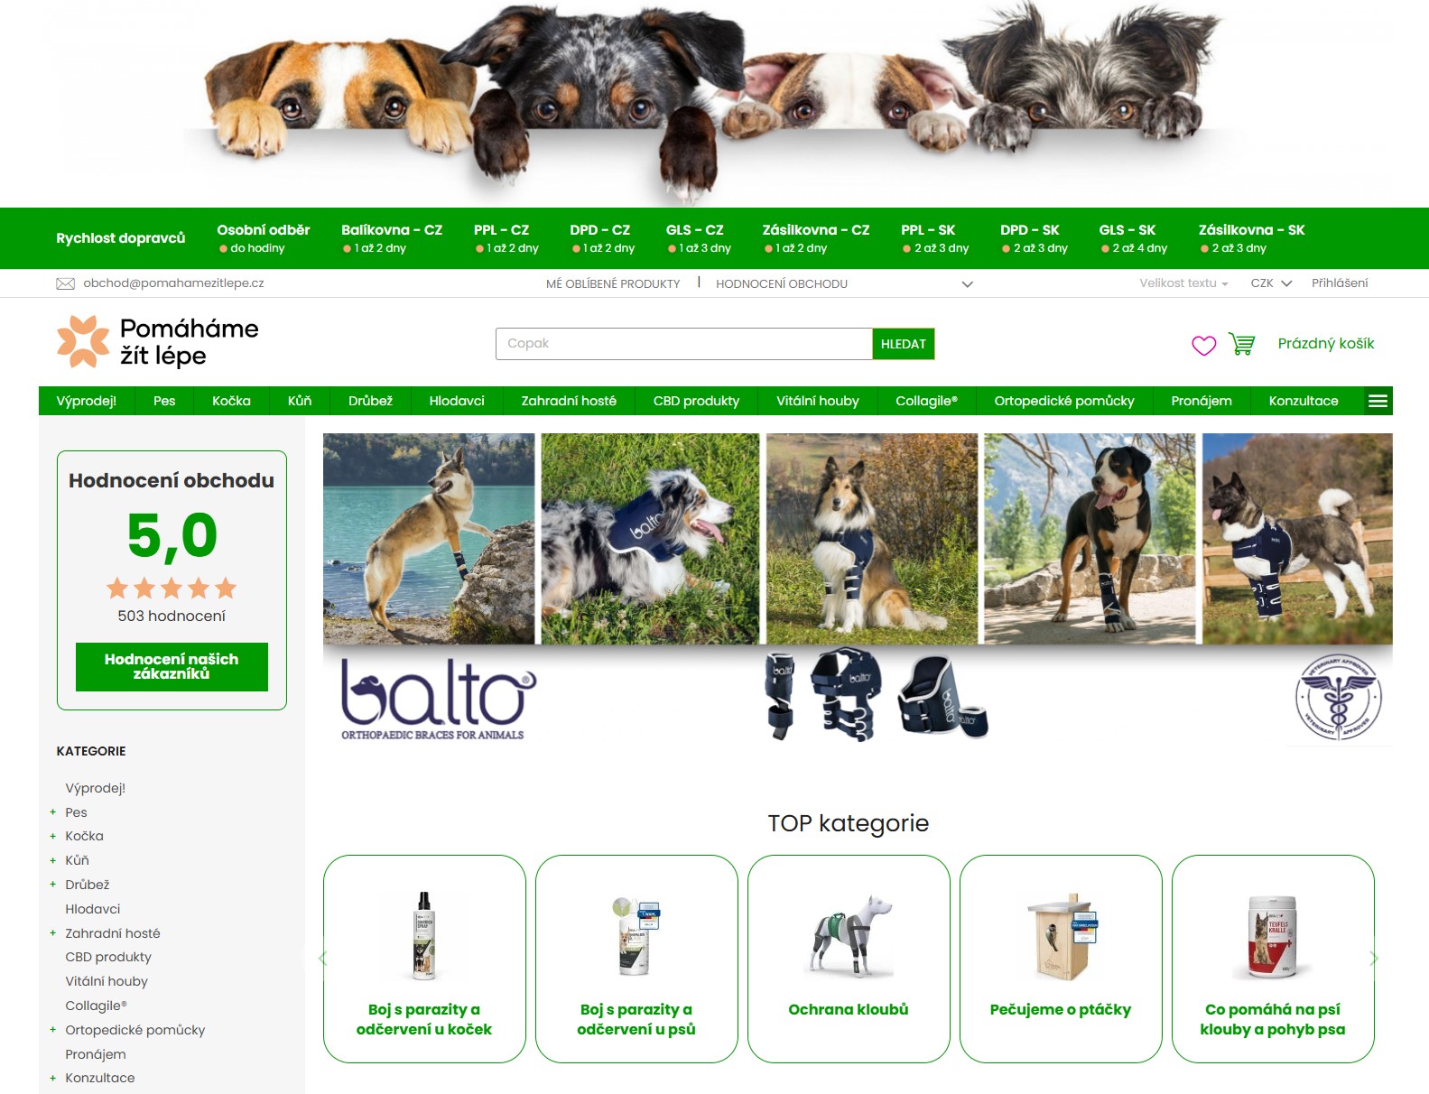Click the carousel right arrow
Viewport: 1429px width, 1094px height.
pyautogui.click(x=1374, y=959)
